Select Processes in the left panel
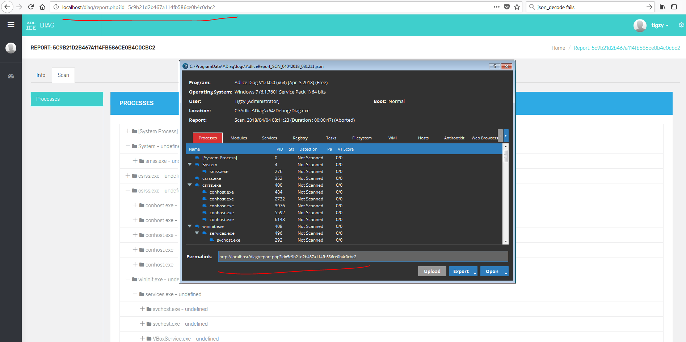 [67, 99]
